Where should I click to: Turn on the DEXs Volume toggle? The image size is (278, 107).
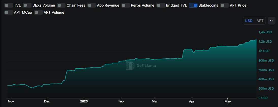(27, 5)
